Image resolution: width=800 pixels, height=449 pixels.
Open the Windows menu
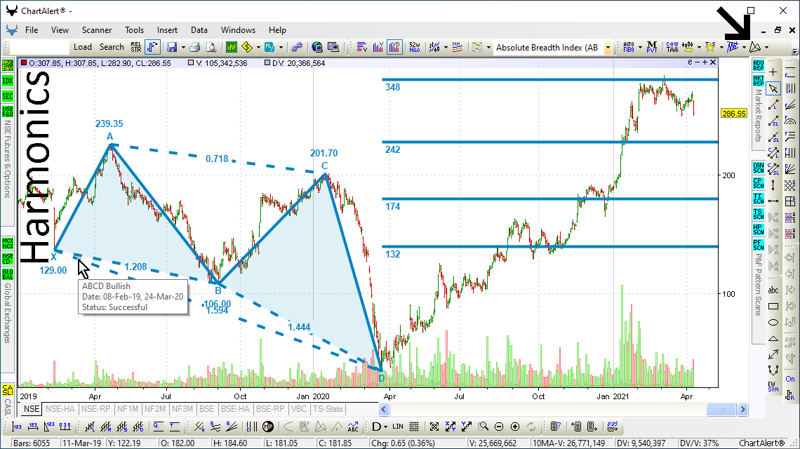(238, 30)
